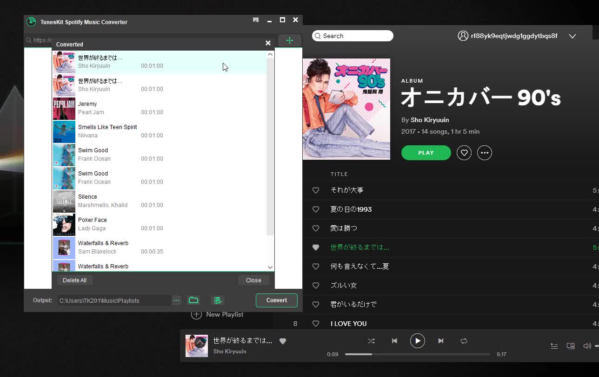
Task: Like the track それが大事
Action: [x=316, y=190]
